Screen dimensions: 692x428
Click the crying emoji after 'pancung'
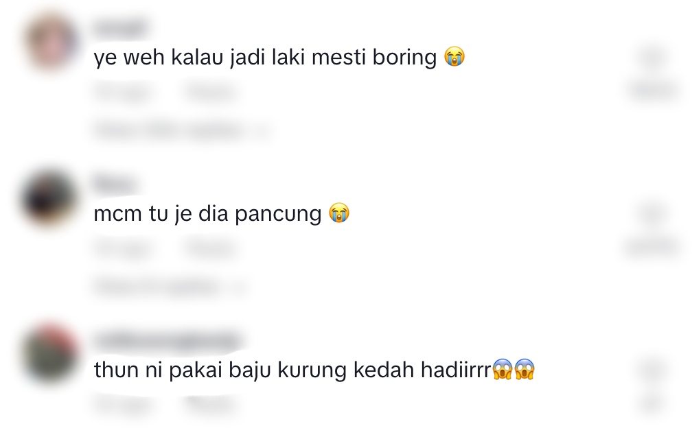click(x=339, y=213)
